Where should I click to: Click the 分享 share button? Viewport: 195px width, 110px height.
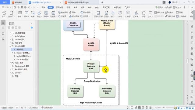(168, 7)
